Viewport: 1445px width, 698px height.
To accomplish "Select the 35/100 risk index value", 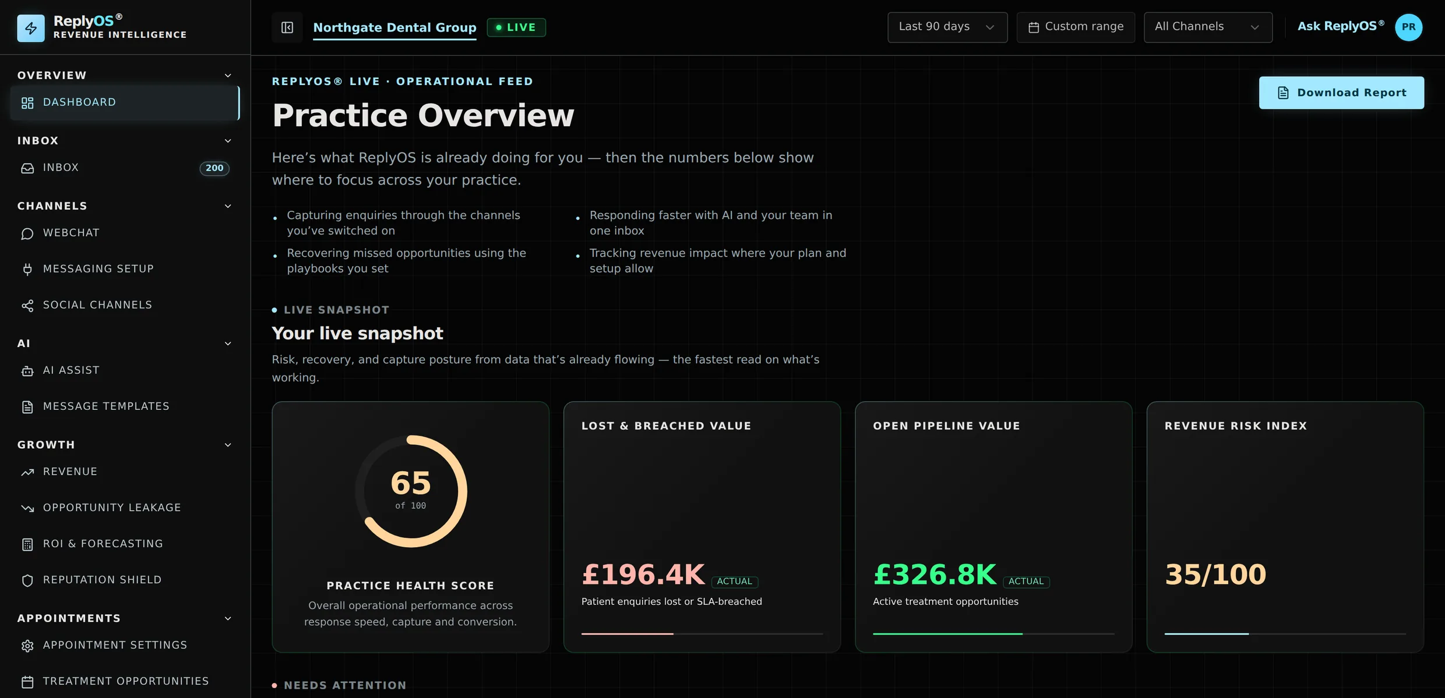I will coord(1215,575).
